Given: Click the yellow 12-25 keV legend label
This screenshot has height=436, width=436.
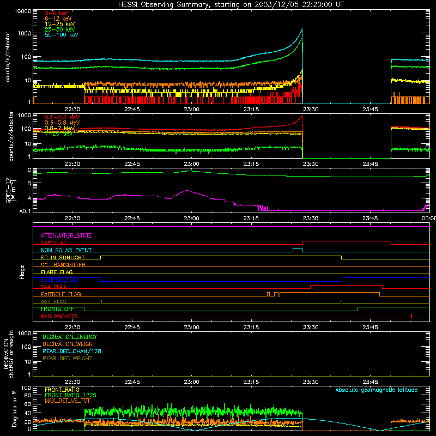Looking at the screenshot, I should (60, 24).
